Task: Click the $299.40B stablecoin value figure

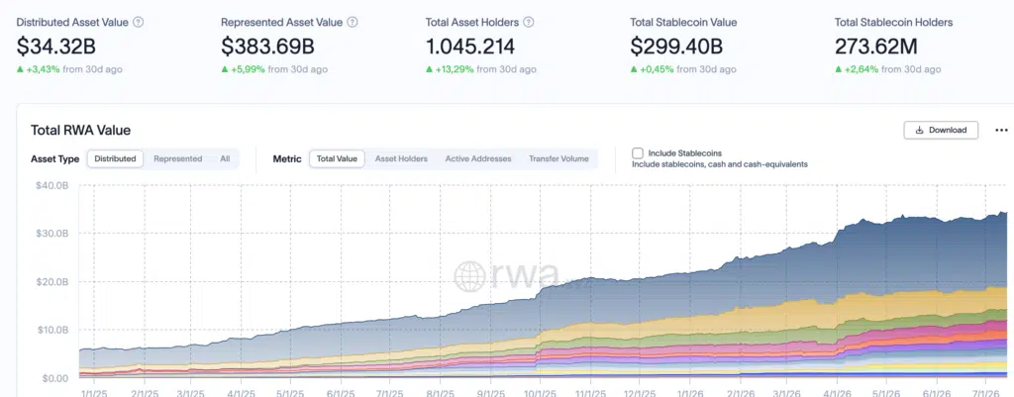Action: (x=676, y=47)
